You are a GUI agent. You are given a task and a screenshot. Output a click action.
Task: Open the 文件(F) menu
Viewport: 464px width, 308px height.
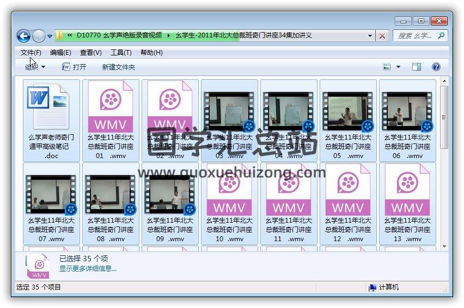(31, 53)
